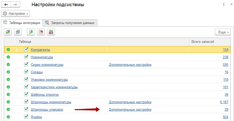Viewport: 234px width, 121px height.
Task: Open the Настройки dropdown menu
Action: pos(16,13)
